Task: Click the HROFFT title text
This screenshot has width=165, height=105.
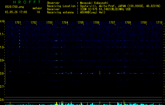Action: [27, 2]
